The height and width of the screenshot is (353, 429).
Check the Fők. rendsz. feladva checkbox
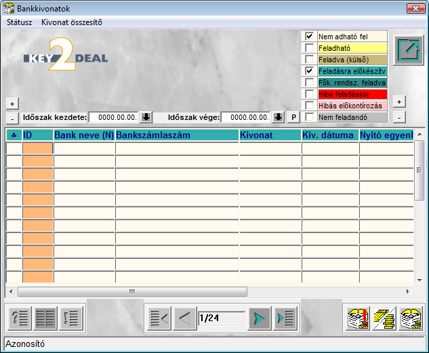click(x=309, y=82)
